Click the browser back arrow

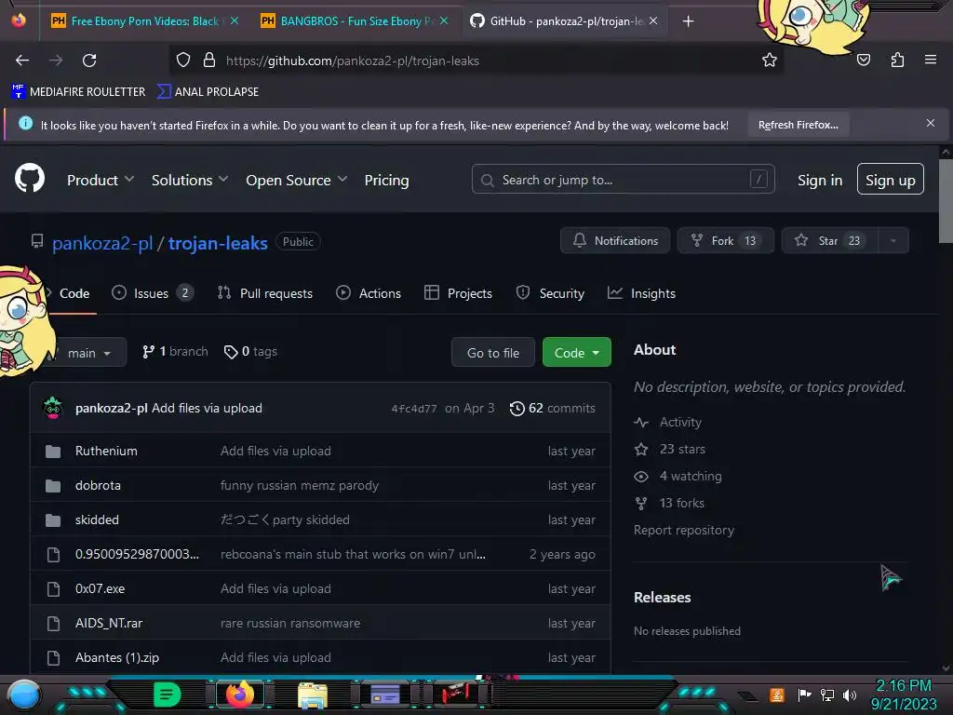point(22,61)
